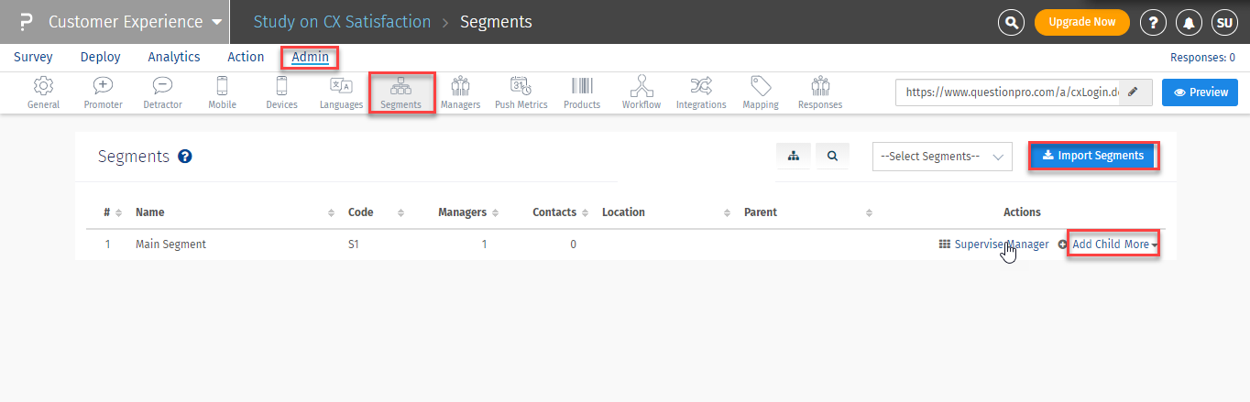Show the segment hierarchy tree view
Viewport: 1250px width, 402px height.
tap(794, 157)
